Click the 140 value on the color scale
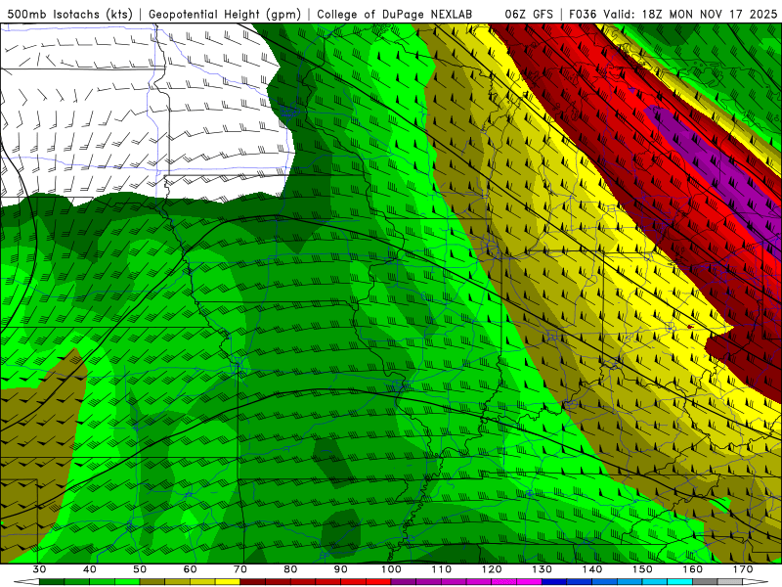 (592, 569)
